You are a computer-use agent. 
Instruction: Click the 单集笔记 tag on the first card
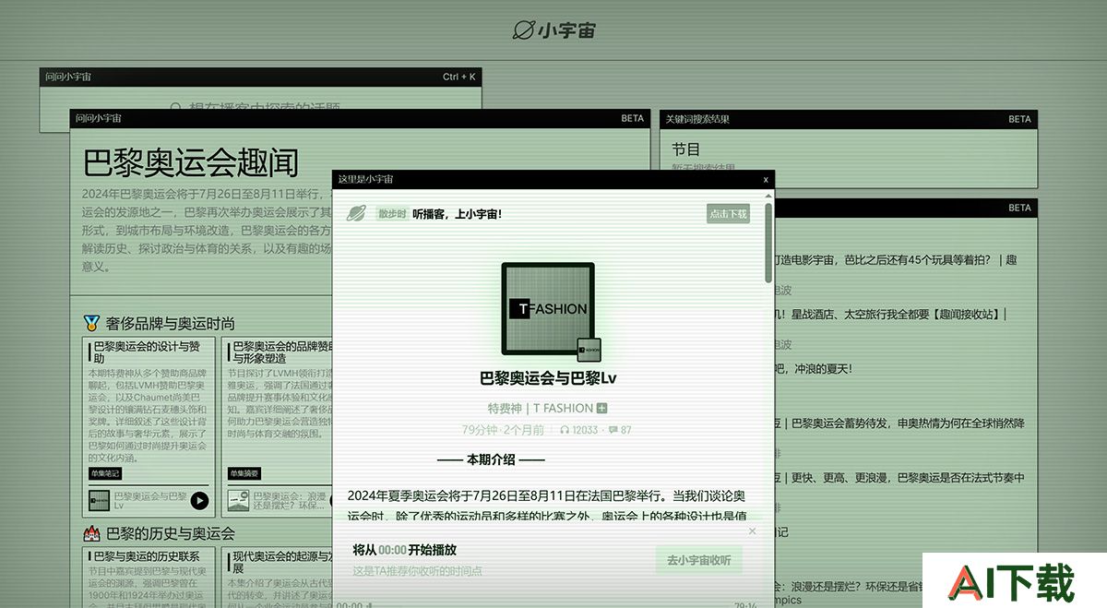(105, 473)
